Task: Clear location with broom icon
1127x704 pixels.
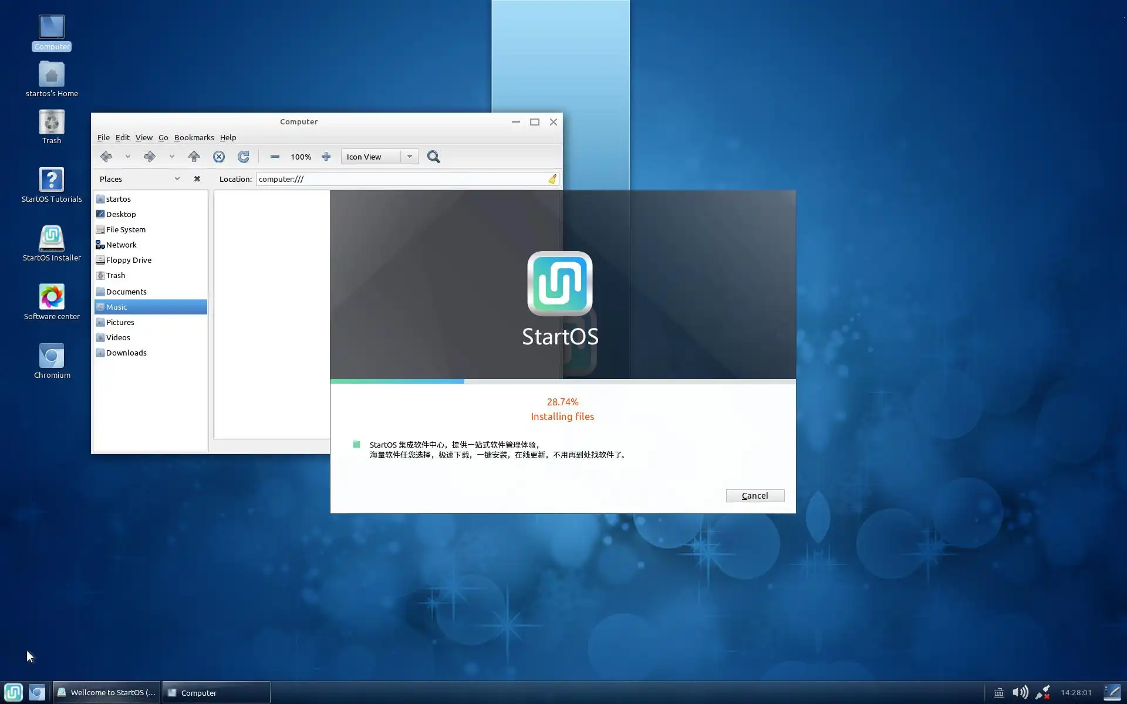Action: click(552, 179)
